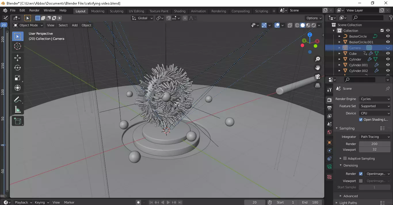Screen dimensions: 393x205
Task: Switch to rendered viewport shading
Action: point(314,25)
